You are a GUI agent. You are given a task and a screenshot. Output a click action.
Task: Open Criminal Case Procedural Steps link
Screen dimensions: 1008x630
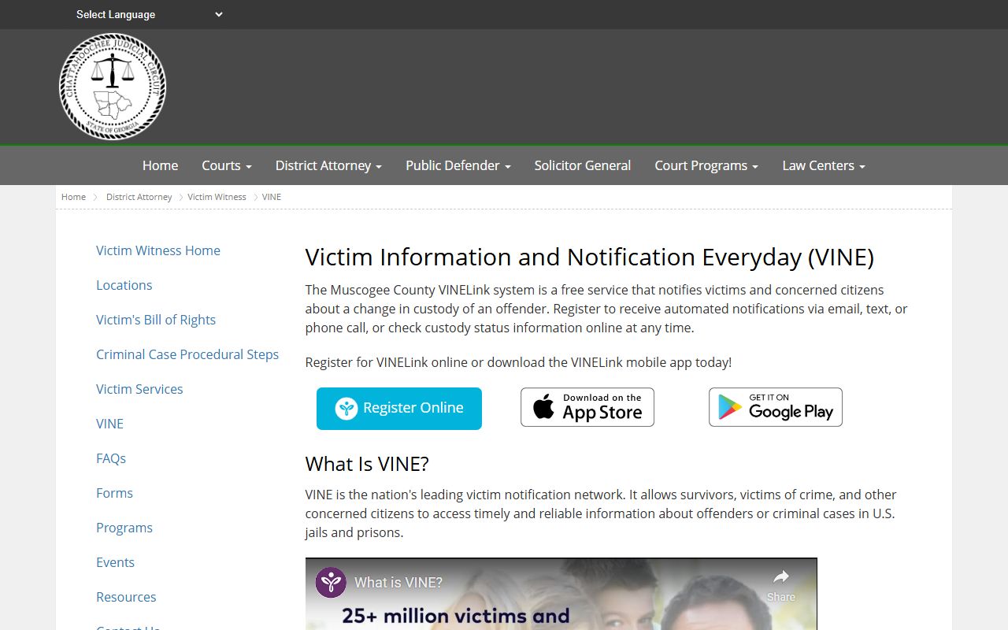(187, 354)
